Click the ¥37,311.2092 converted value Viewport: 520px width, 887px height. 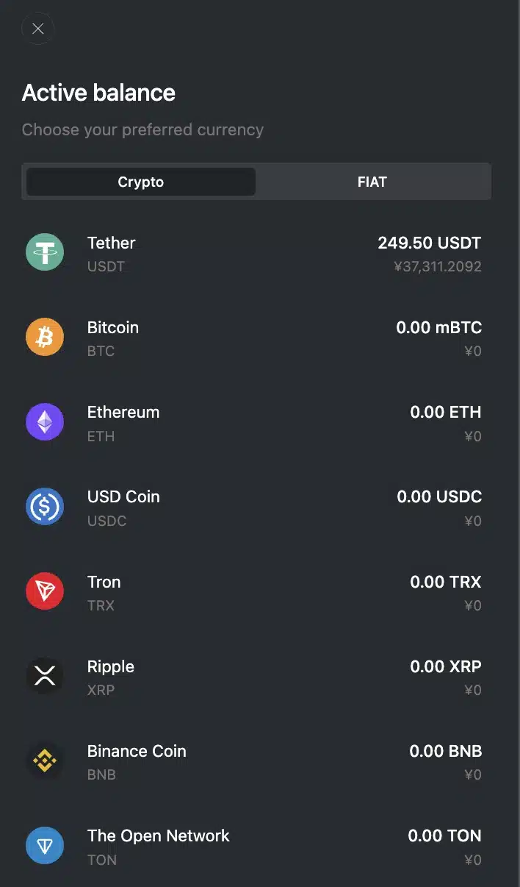pyautogui.click(x=438, y=266)
